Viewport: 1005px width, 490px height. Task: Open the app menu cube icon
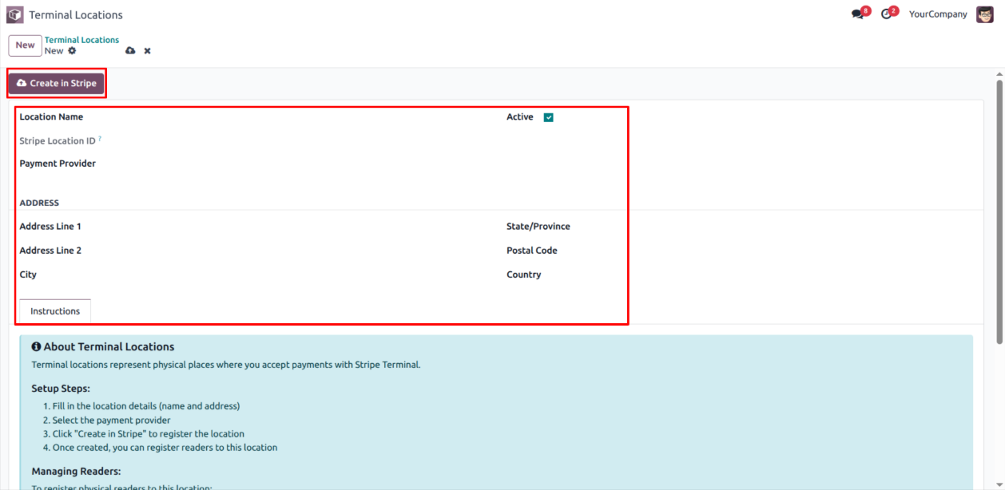coord(15,14)
